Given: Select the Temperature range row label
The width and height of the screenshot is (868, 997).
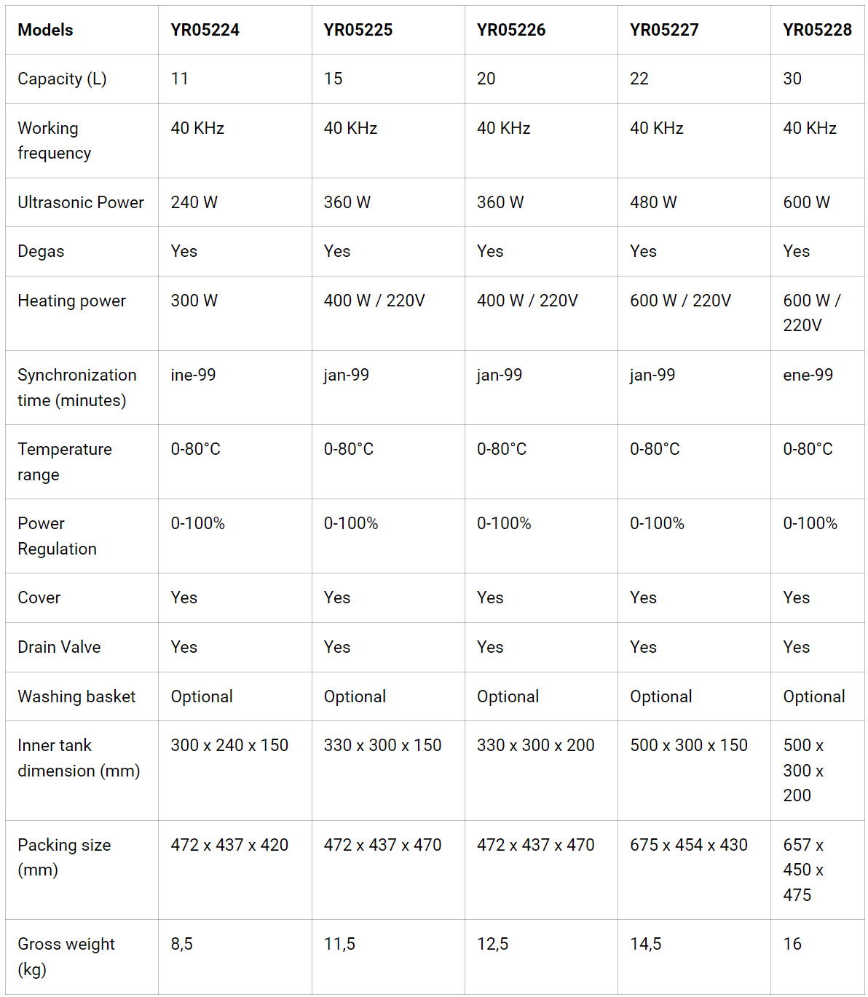Looking at the screenshot, I should tap(64, 461).
